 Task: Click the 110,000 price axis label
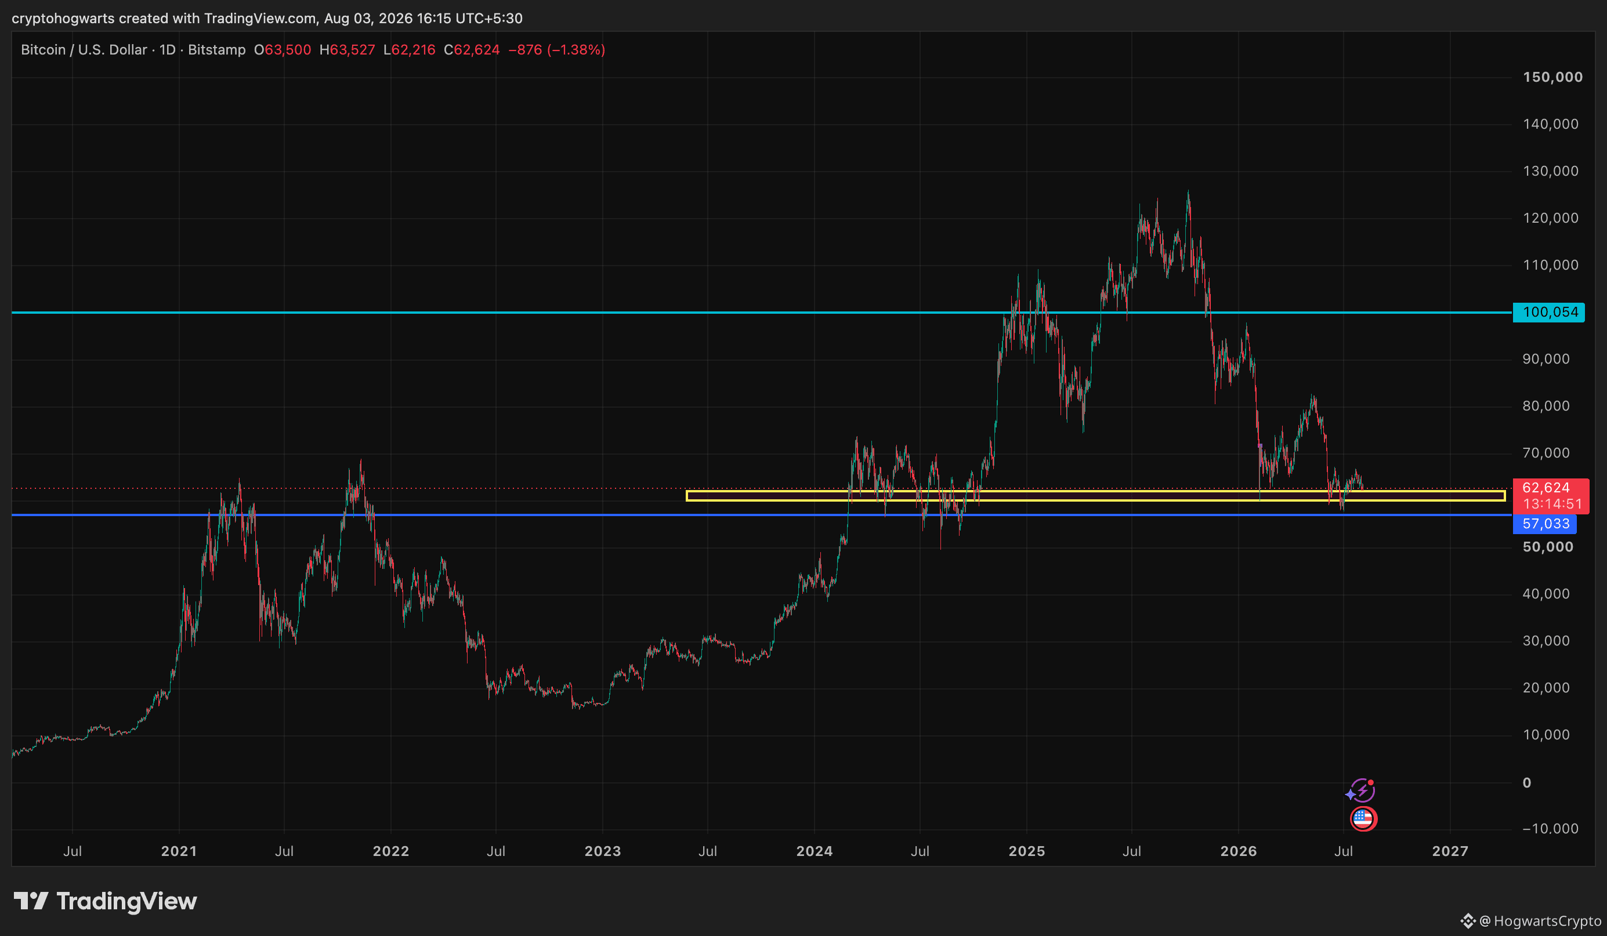pos(1551,265)
